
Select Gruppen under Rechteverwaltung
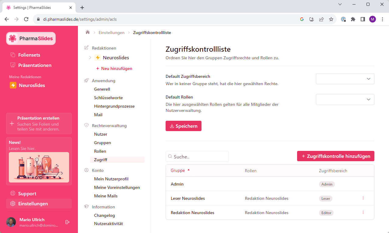(102, 143)
